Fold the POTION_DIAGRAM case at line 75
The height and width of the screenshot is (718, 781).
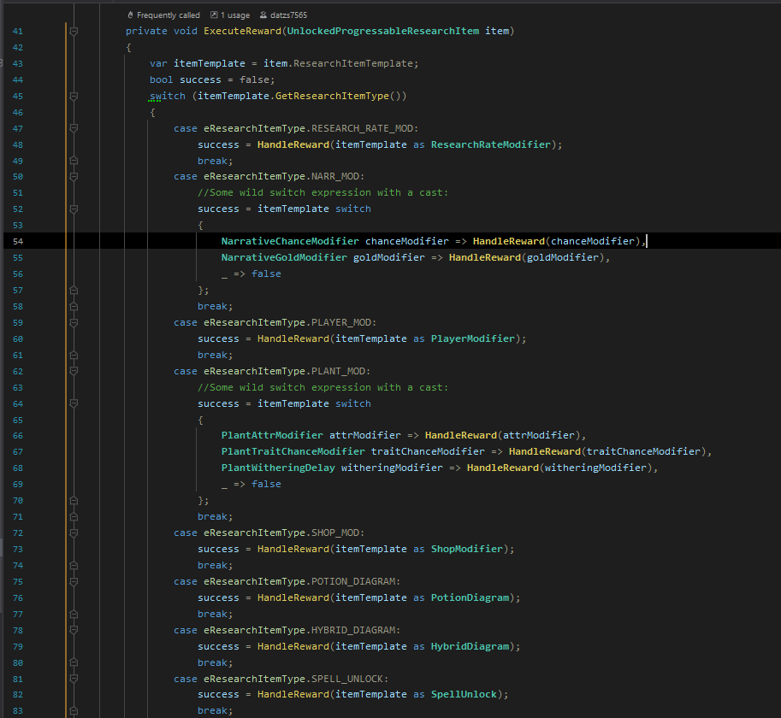coord(74,581)
